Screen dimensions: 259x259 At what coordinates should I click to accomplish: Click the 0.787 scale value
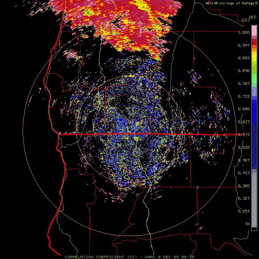tap(244, 83)
